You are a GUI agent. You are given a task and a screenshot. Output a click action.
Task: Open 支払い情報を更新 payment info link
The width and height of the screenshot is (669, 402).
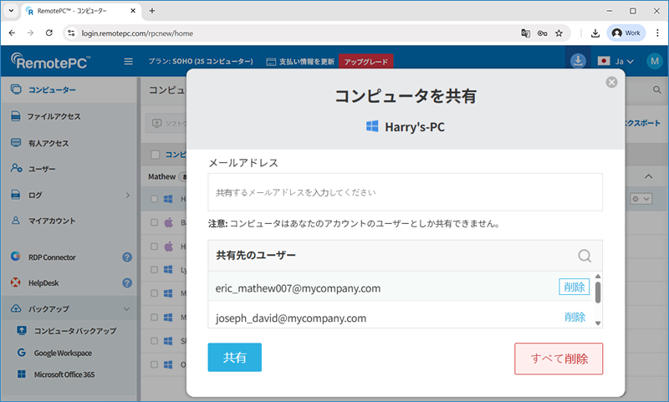click(300, 62)
